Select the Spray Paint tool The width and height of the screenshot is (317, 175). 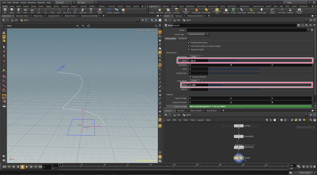(x=83, y=11)
